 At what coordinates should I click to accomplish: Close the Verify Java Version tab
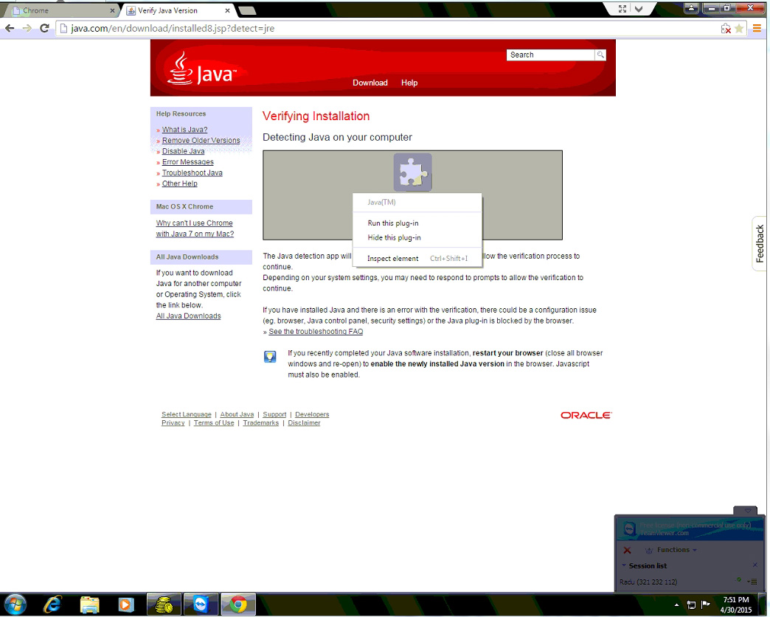coord(227,10)
